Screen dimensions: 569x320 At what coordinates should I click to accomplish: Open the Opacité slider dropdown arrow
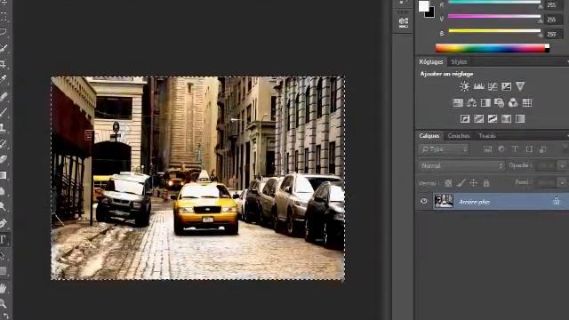tap(562, 165)
